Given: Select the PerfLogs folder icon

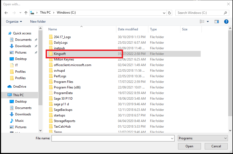Looking at the screenshot, I should [51, 76].
